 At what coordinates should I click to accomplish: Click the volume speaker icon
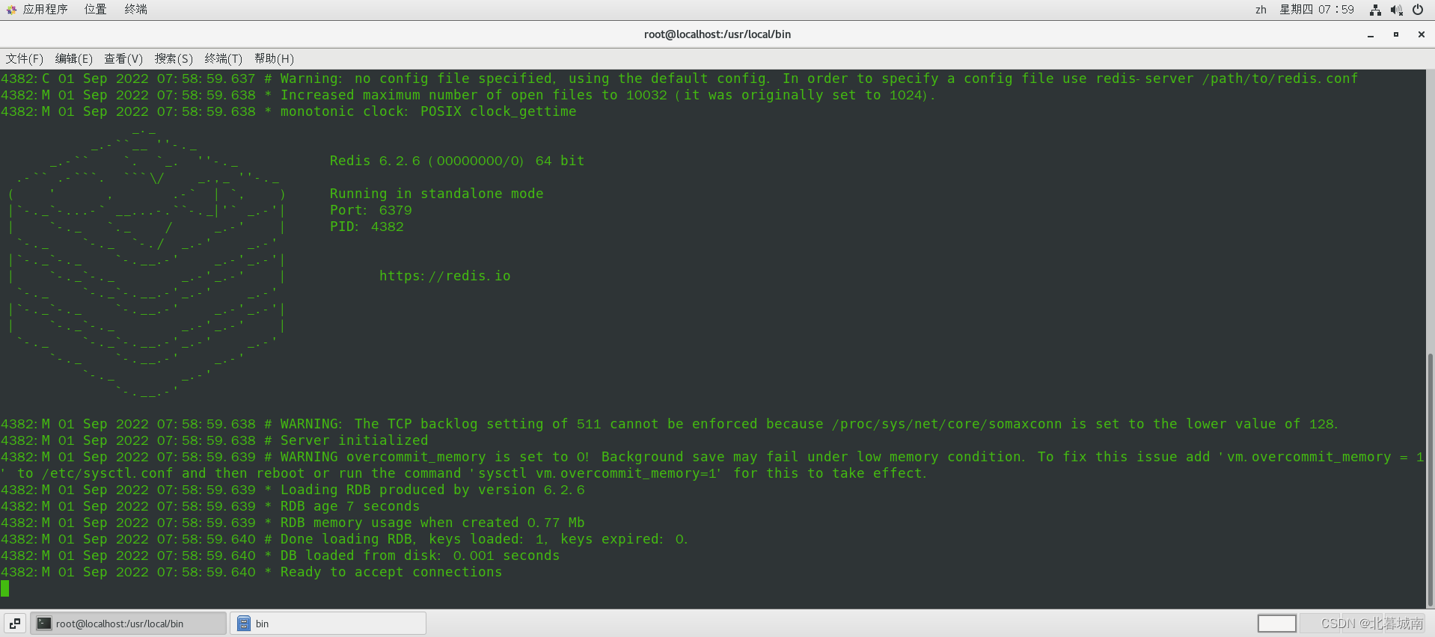pos(1396,10)
